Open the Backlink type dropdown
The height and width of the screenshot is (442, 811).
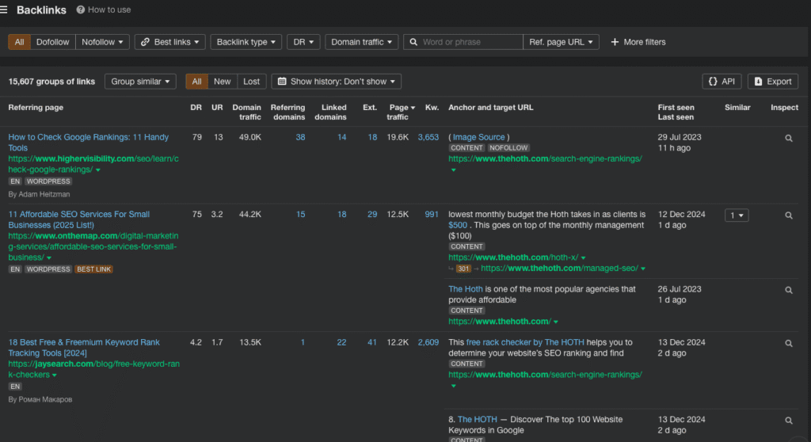[246, 42]
